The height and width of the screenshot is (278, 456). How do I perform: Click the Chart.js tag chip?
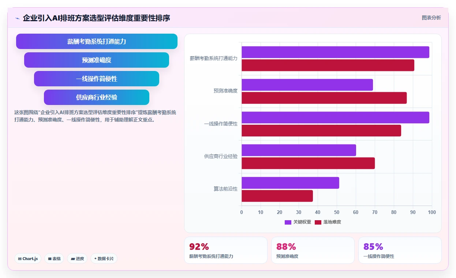pyautogui.click(x=28, y=259)
